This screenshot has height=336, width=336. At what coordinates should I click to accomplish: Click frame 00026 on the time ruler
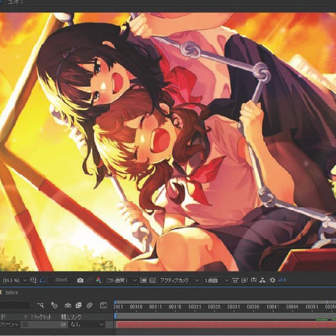(x=214, y=307)
